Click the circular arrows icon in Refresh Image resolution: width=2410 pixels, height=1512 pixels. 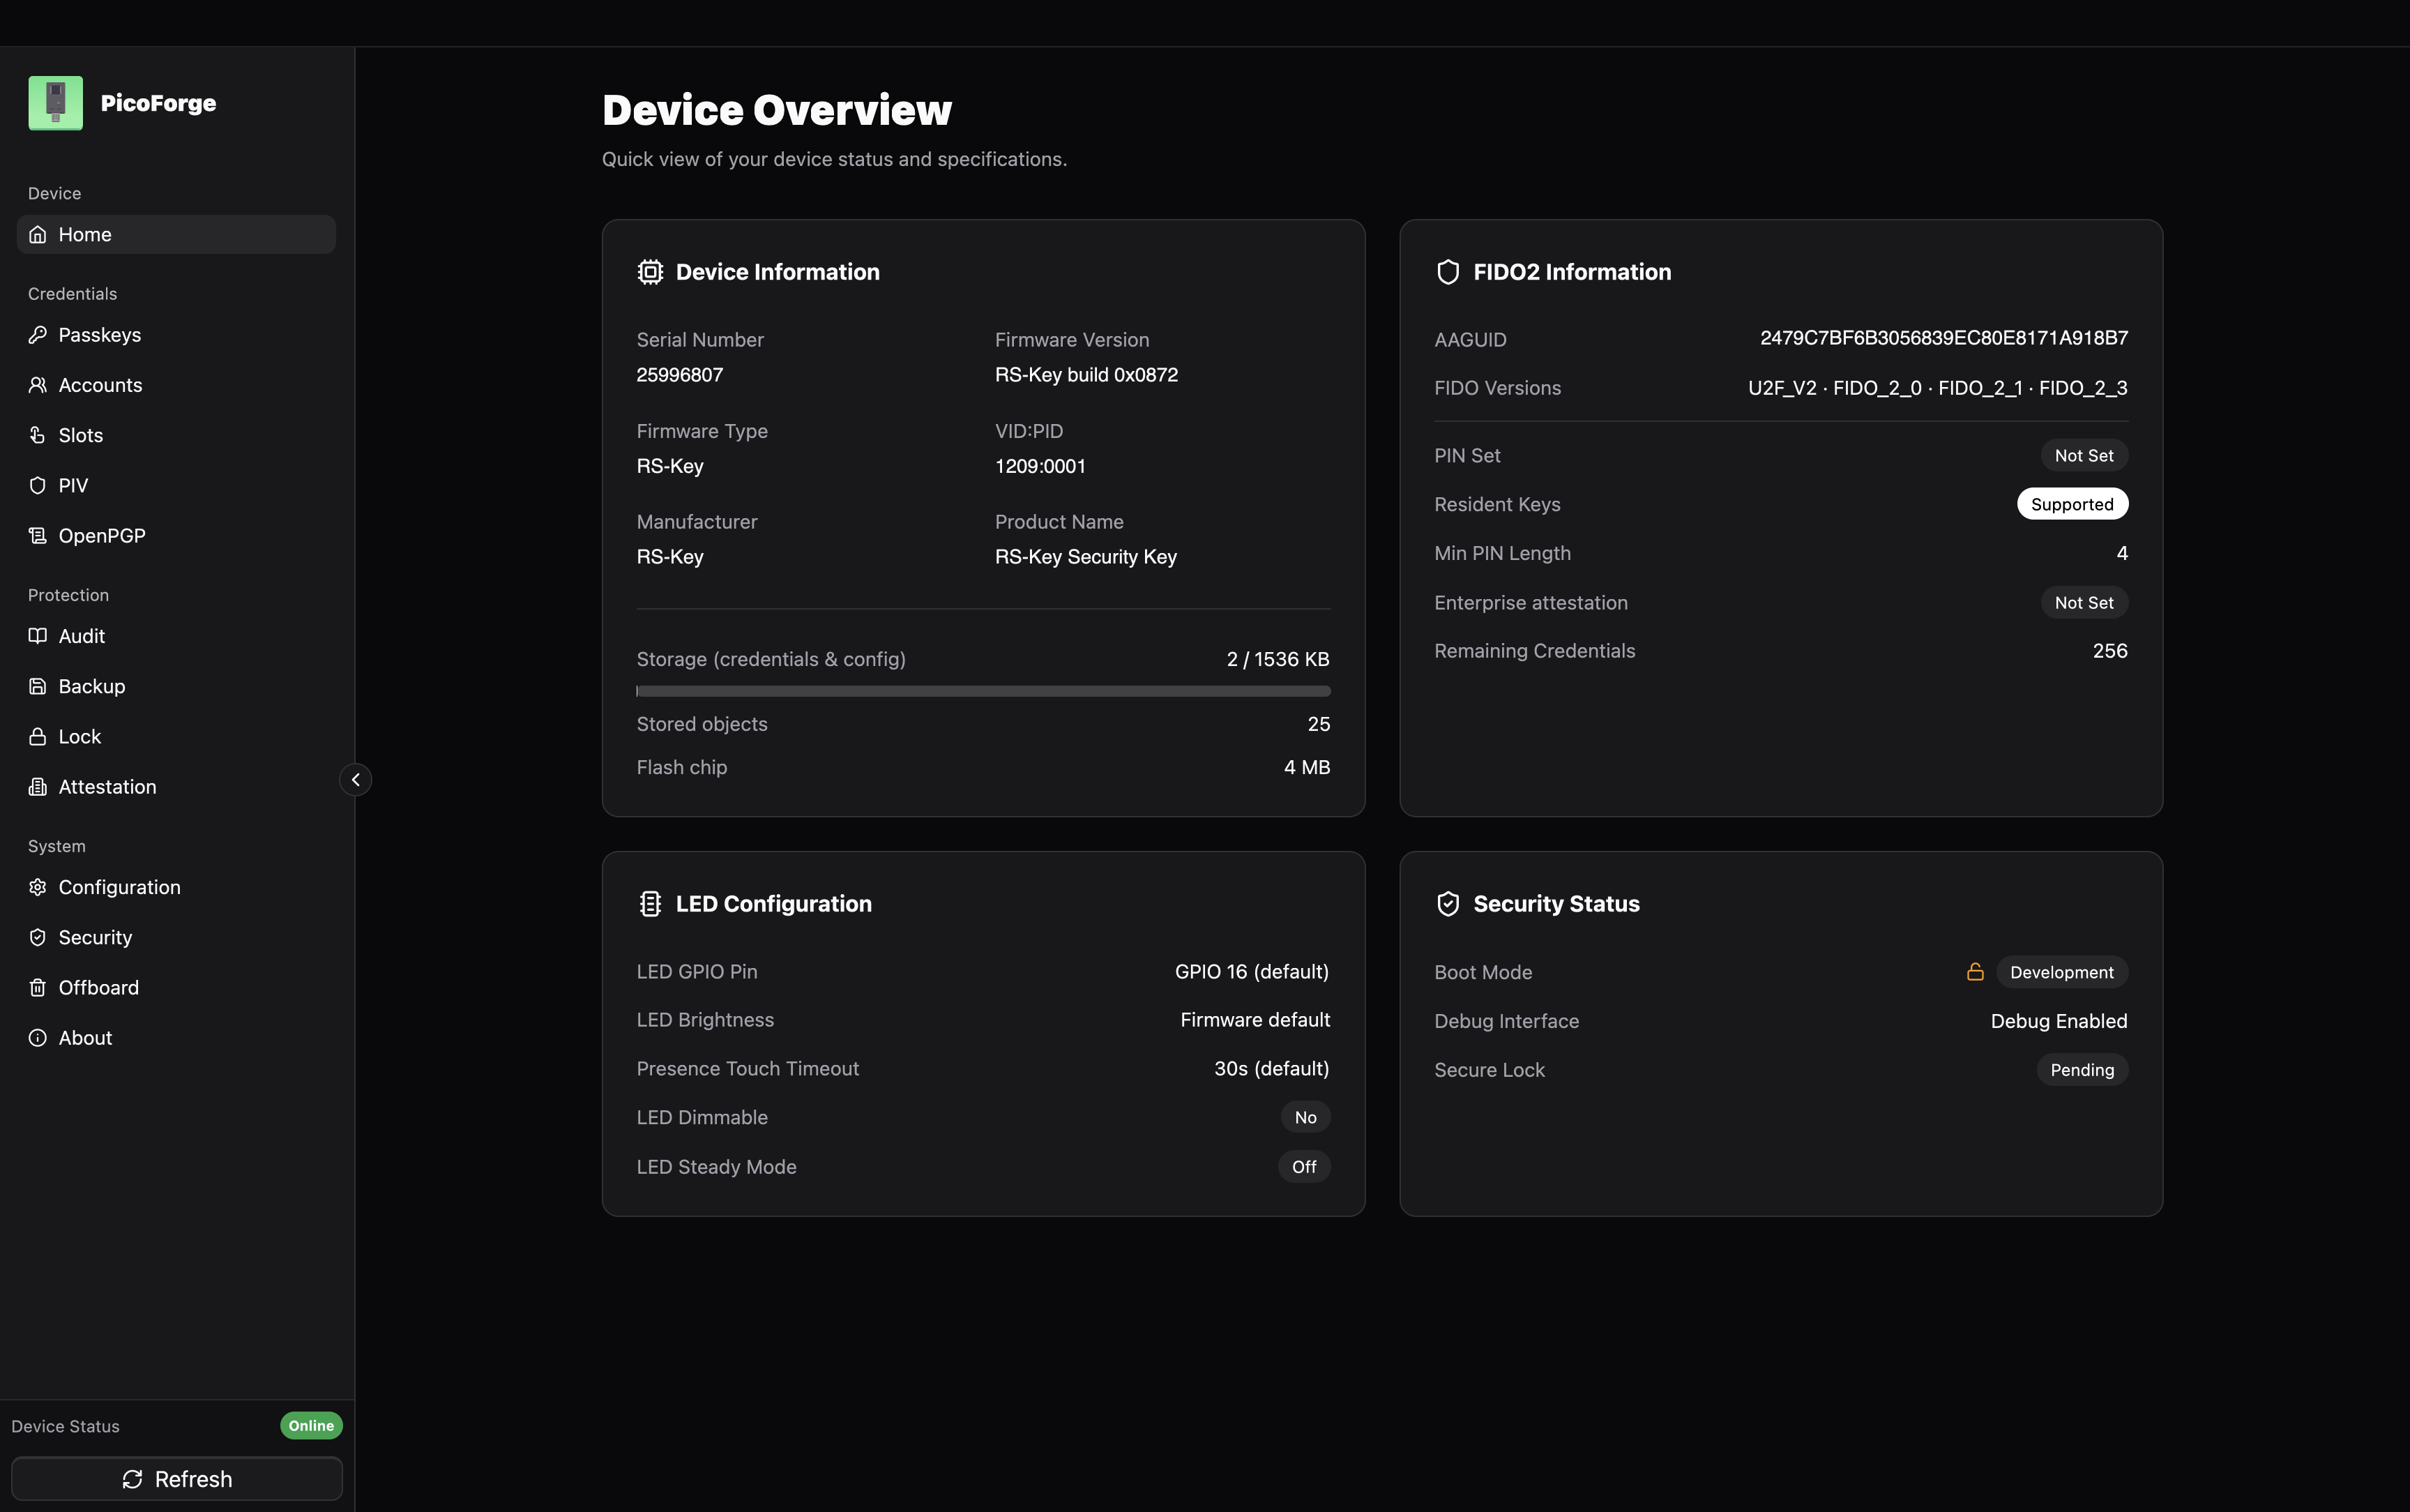[132, 1479]
